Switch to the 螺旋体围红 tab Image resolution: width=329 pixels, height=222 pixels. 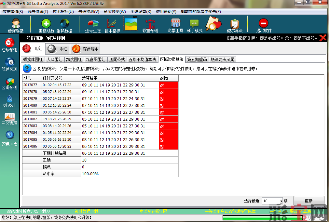tap(33, 59)
